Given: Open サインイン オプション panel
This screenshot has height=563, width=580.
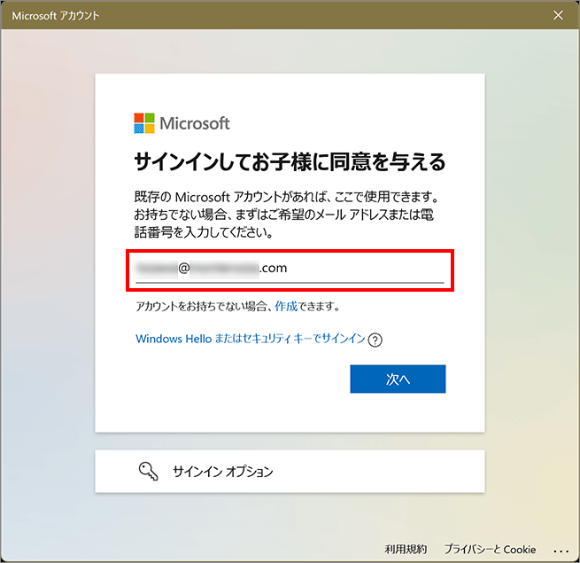Looking at the screenshot, I should click(290, 471).
